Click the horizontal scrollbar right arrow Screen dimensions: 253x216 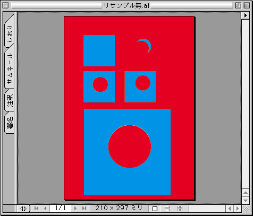[x=238, y=209]
